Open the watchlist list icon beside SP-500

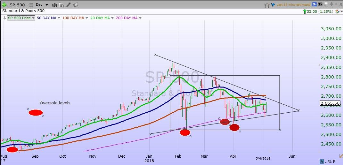(x=31, y=4)
